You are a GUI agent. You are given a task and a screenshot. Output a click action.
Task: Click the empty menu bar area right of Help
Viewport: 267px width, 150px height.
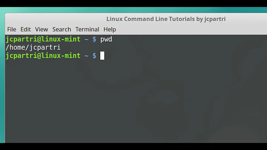click(191, 29)
